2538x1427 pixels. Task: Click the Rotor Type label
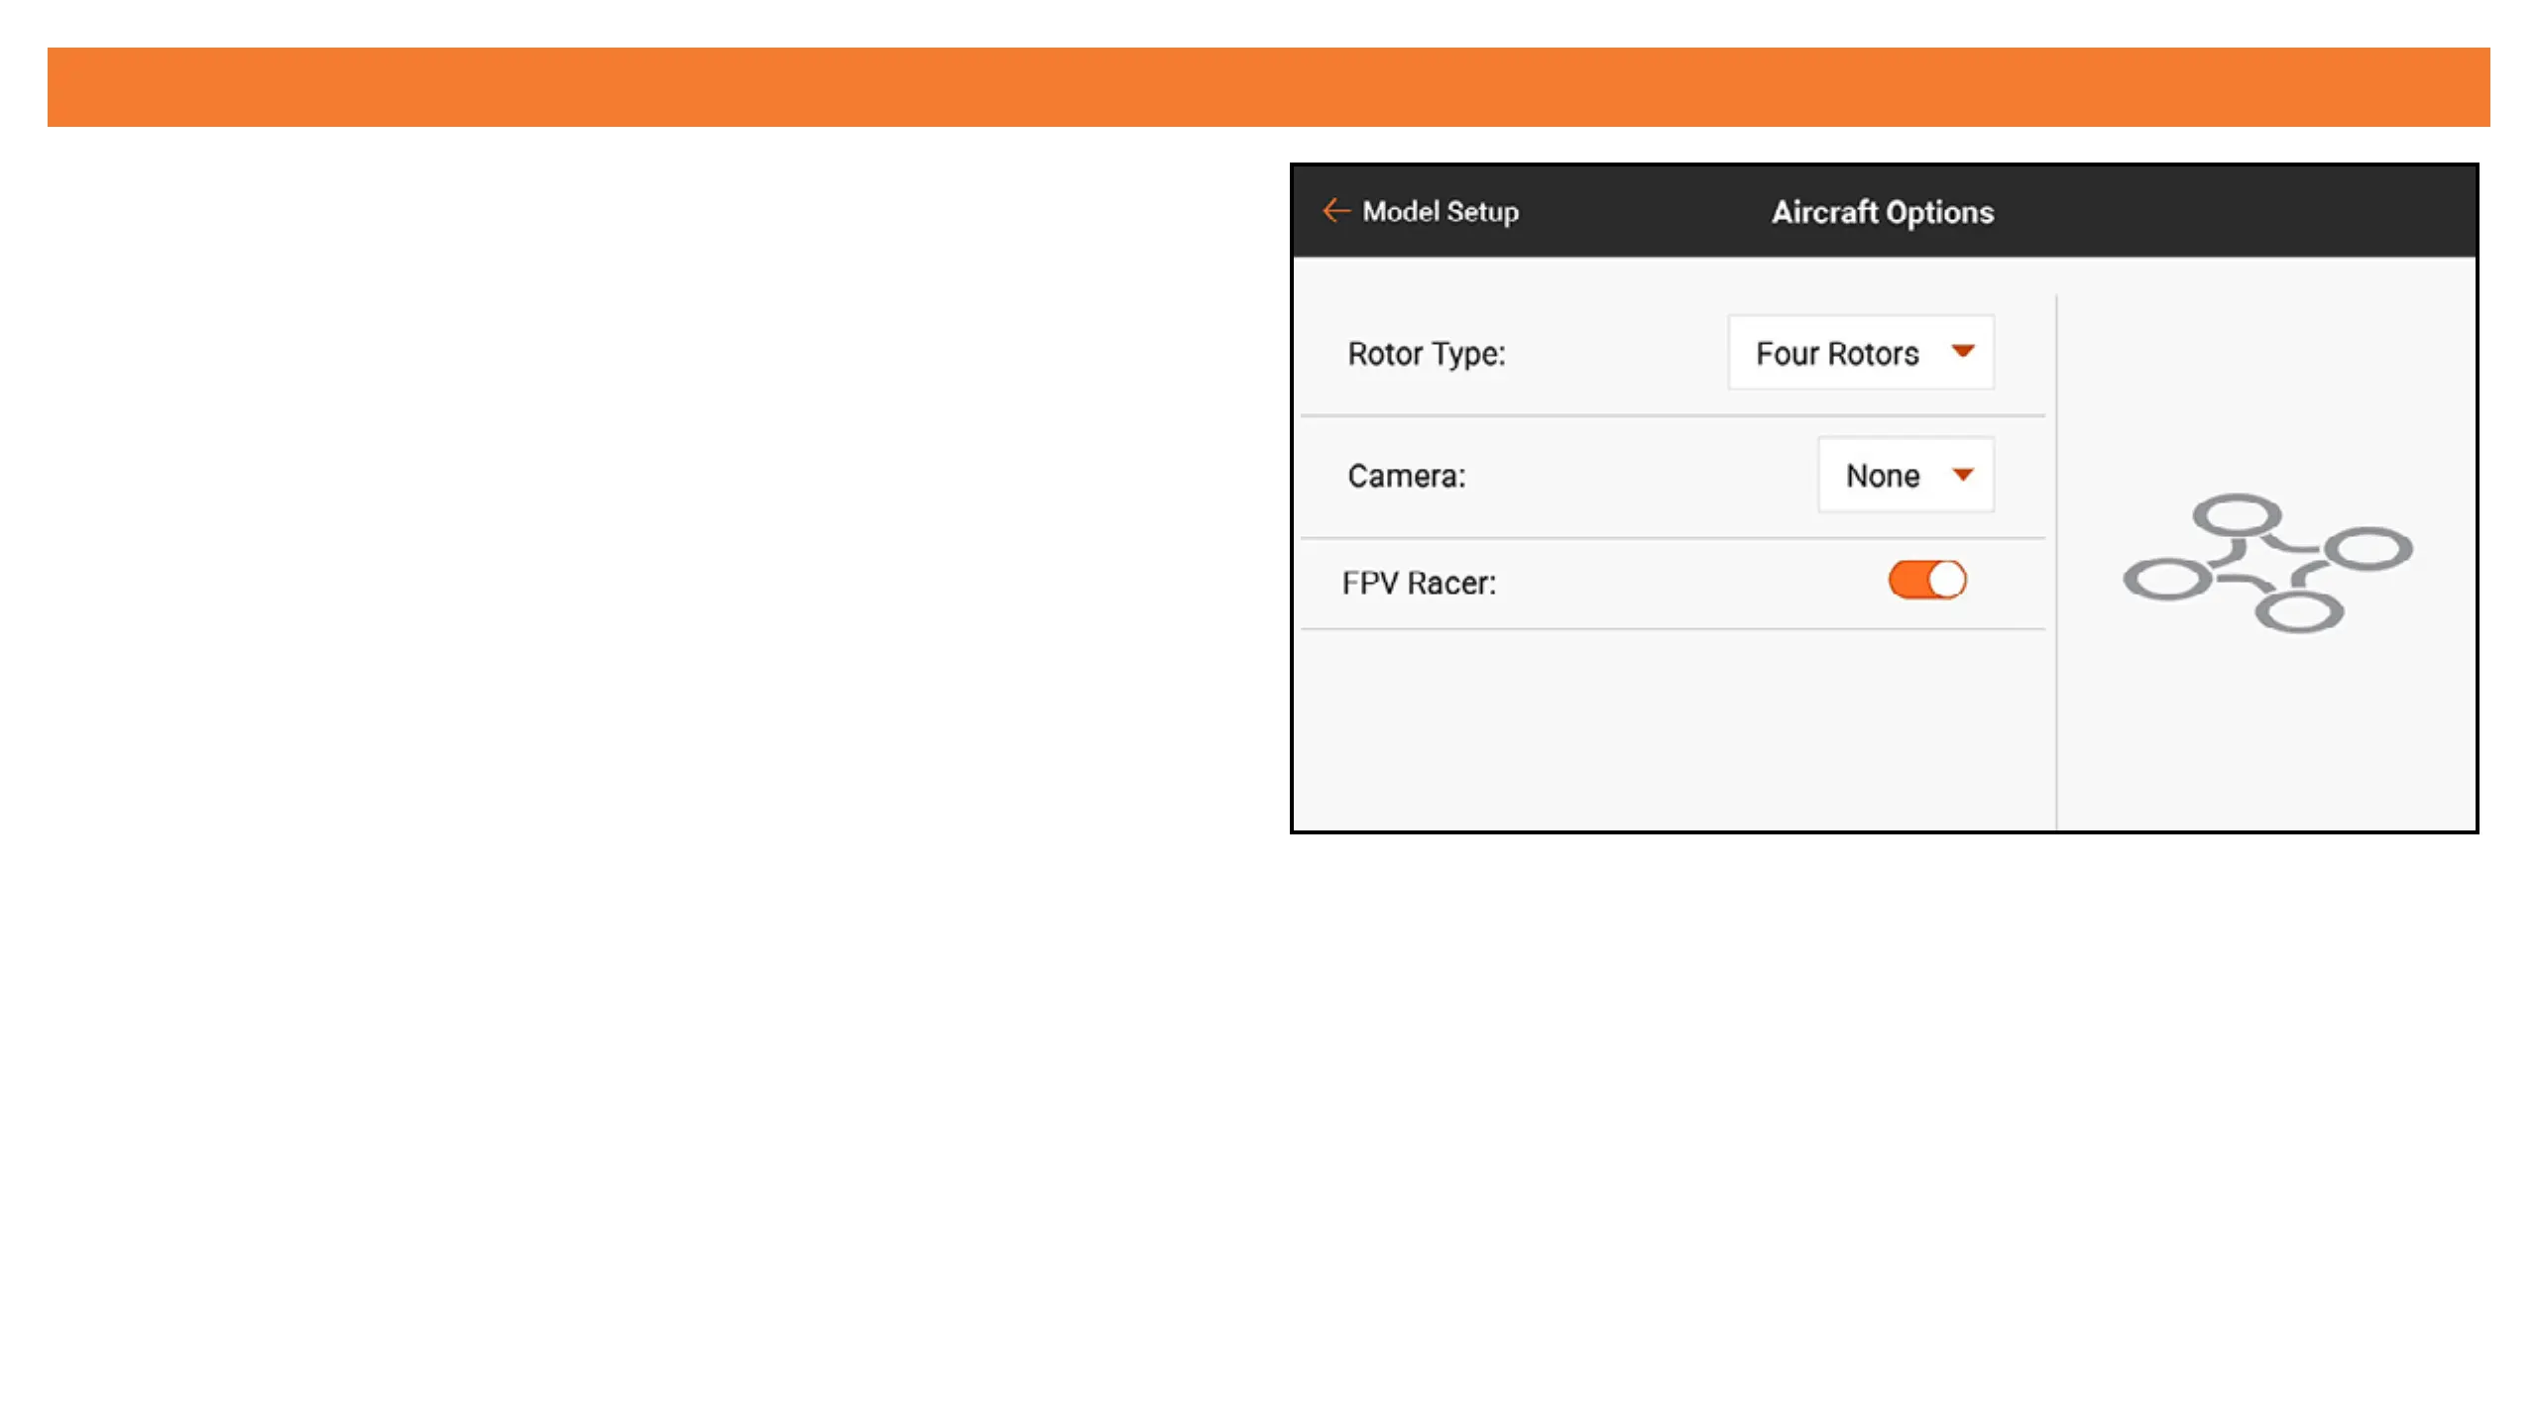(1426, 354)
